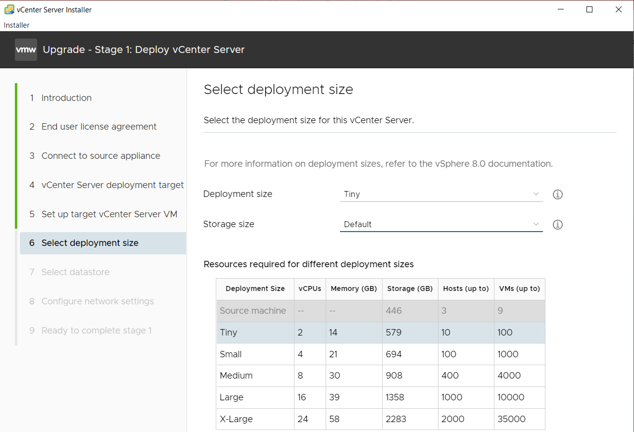
Task: Click the Tiny row label in table
Action: pos(229,333)
